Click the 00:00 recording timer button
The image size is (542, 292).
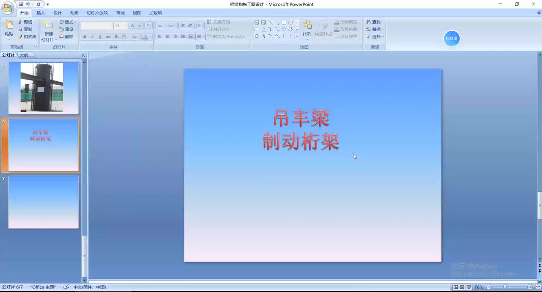pos(451,39)
